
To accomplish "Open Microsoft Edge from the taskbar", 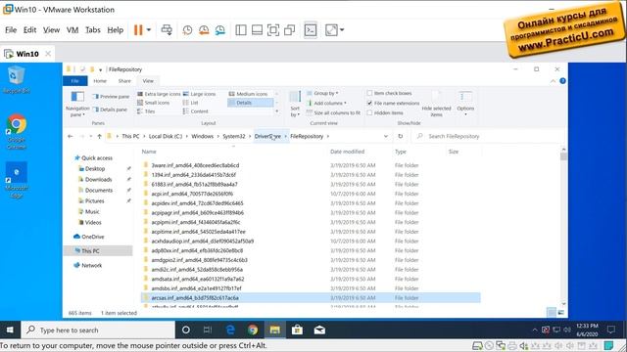I will pos(230,330).
